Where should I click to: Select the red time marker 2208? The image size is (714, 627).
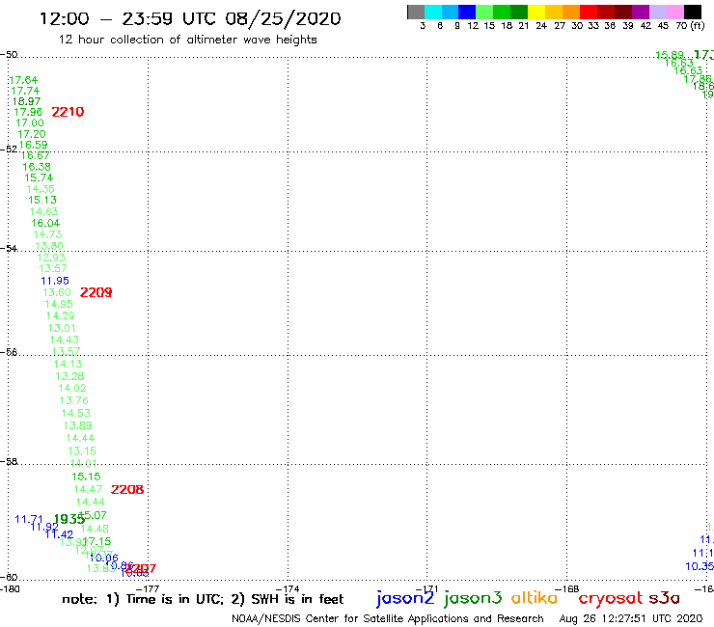(x=127, y=489)
